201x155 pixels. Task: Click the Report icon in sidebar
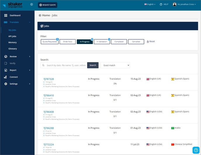click(x=6, y=70)
